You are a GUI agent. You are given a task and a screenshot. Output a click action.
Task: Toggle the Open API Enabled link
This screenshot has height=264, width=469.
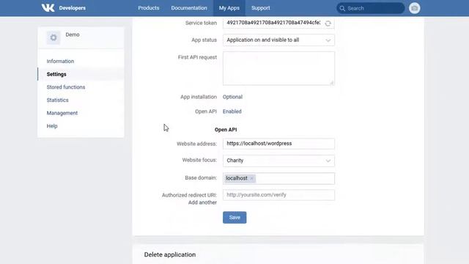coord(232,111)
